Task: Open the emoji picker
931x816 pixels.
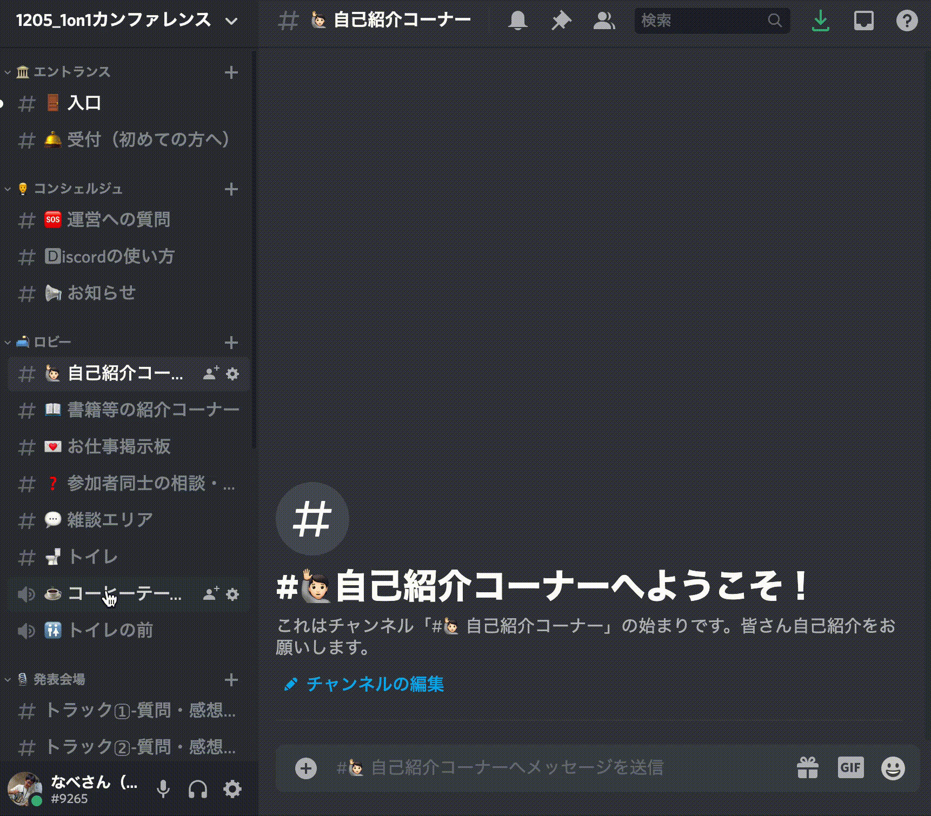Action: 893,768
